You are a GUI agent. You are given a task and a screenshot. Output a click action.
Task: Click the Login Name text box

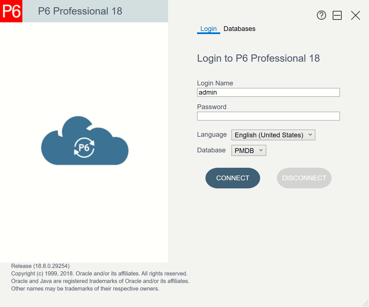pos(268,92)
